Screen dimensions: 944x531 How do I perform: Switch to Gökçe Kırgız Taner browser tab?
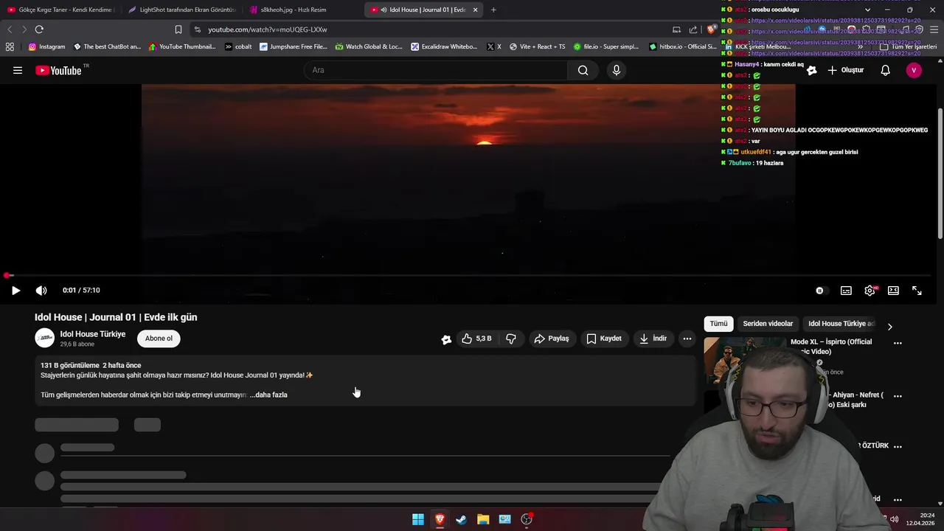coord(60,10)
